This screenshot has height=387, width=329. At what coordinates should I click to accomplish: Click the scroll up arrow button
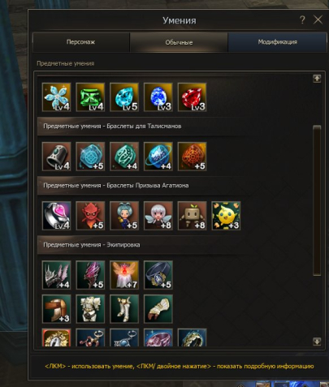[x=317, y=79]
